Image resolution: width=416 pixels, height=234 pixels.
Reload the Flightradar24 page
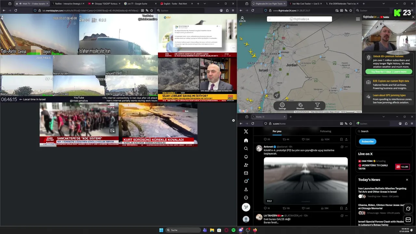click(253, 10)
